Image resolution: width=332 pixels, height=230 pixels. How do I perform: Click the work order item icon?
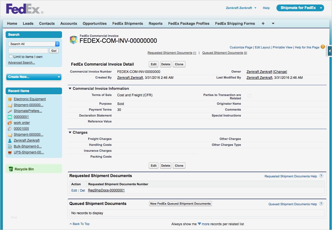click(10, 123)
